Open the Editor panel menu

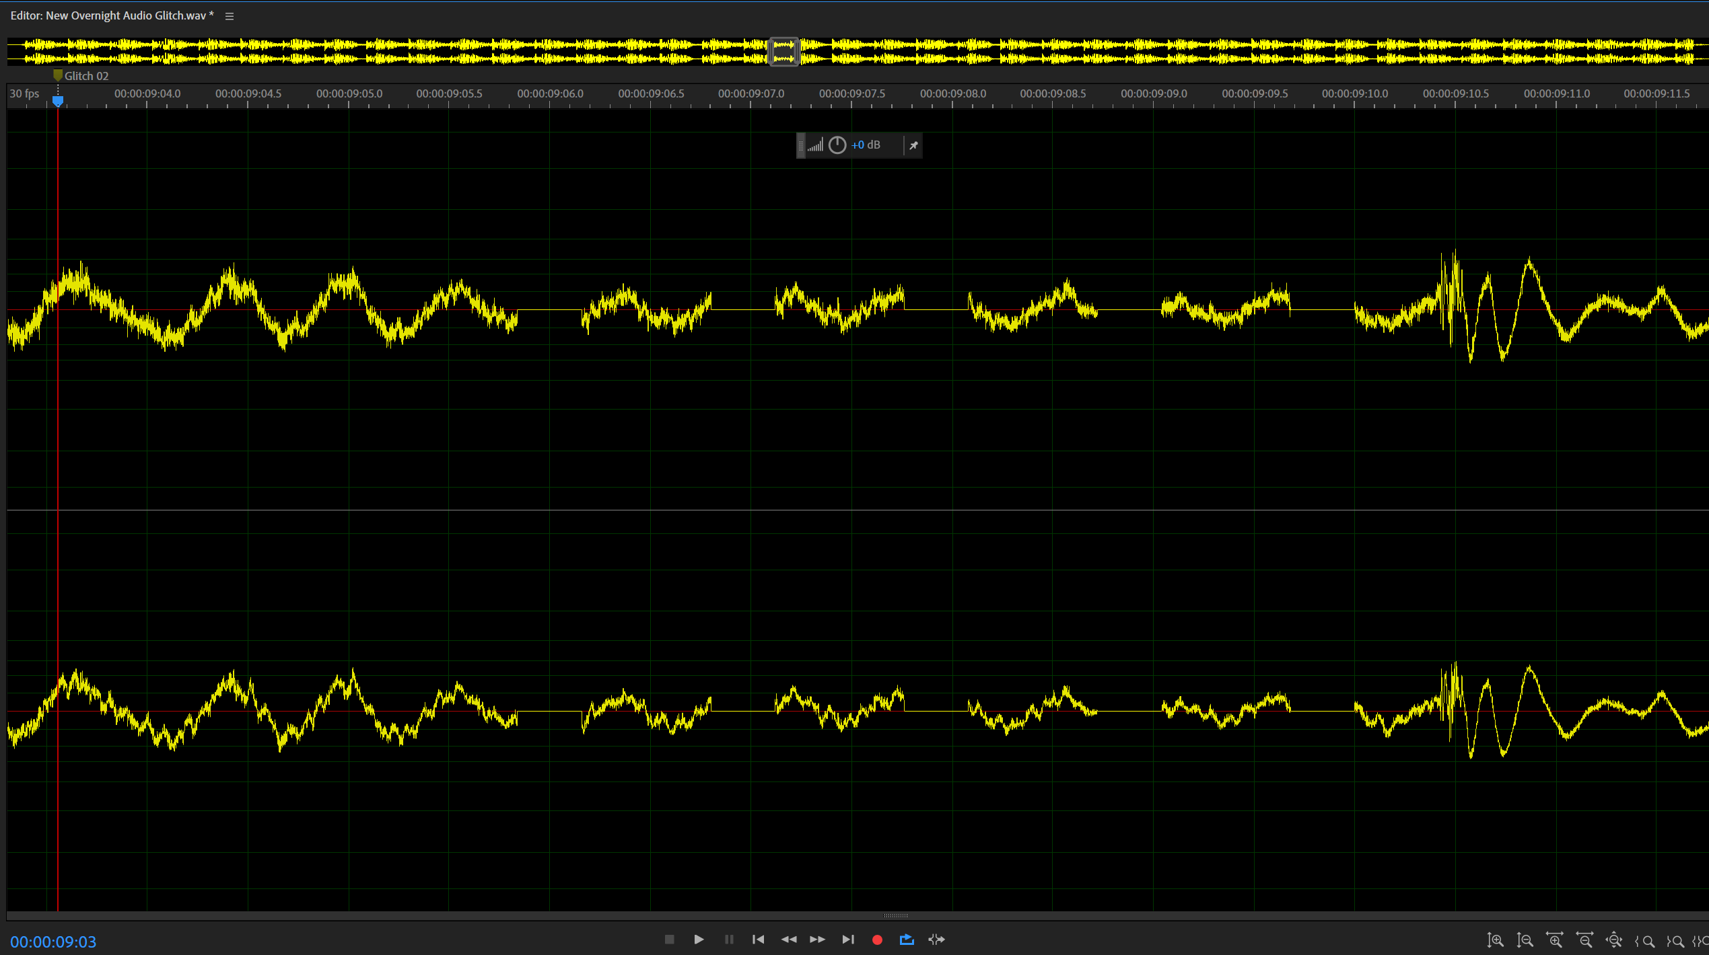coord(230,16)
